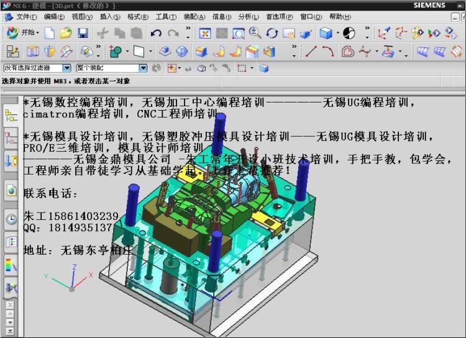Open the 装配(A) assembly menu

194,17
